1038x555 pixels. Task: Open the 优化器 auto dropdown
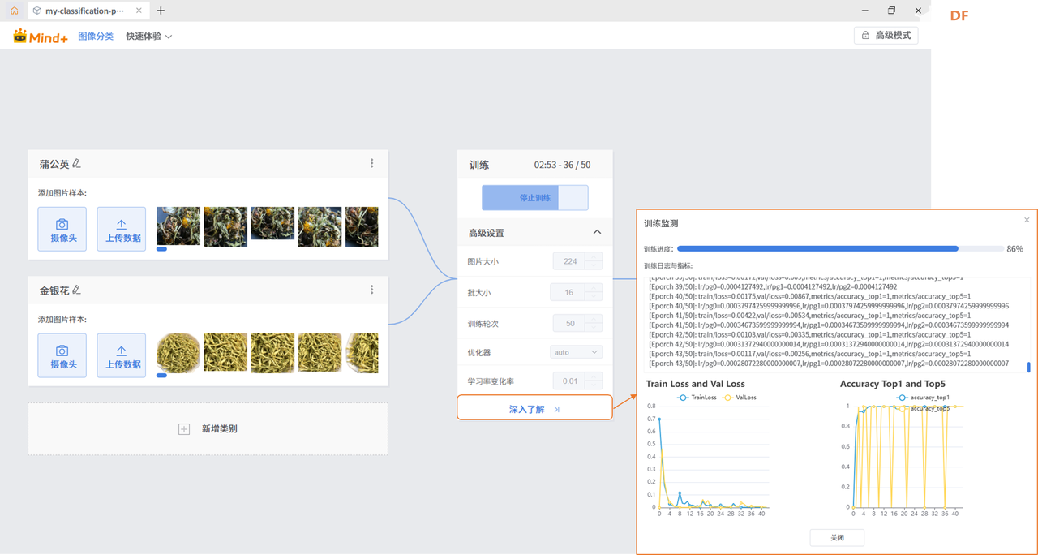[577, 352]
